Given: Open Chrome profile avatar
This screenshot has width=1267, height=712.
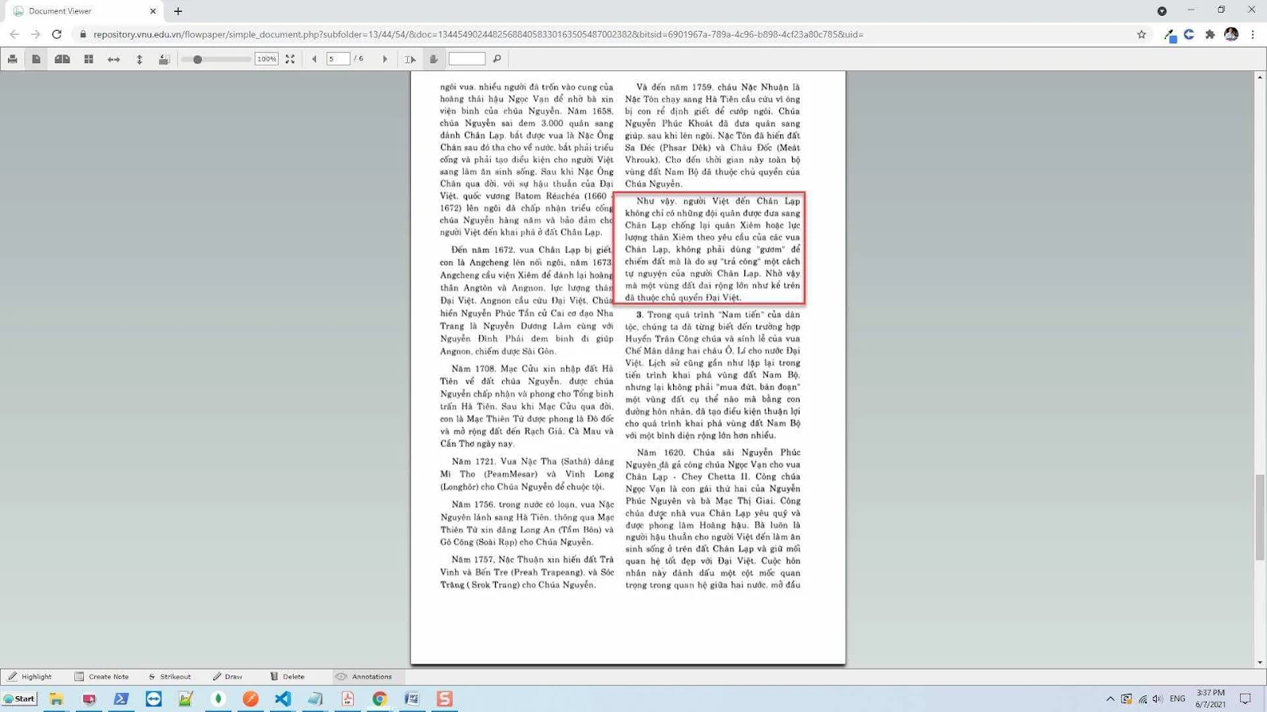Looking at the screenshot, I should (x=1231, y=34).
